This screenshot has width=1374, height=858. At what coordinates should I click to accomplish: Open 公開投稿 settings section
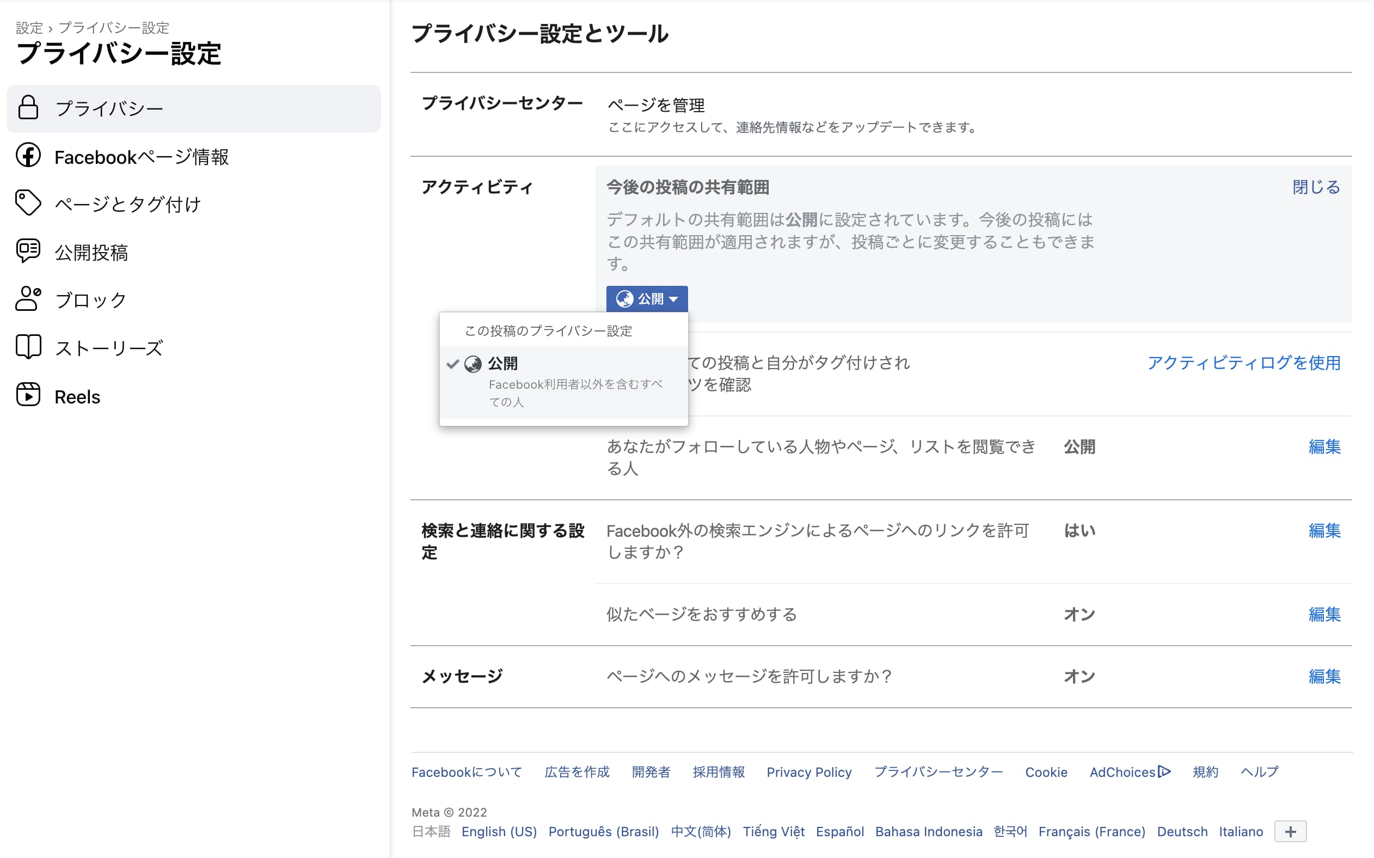(x=193, y=252)
